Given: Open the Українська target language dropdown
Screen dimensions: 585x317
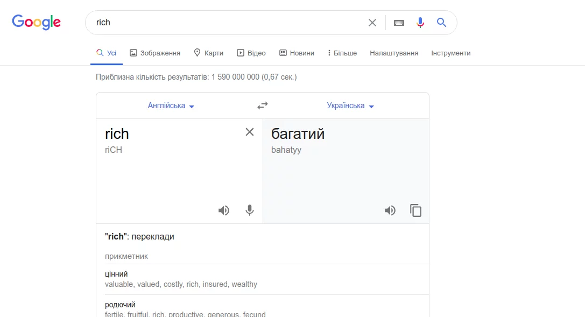Looking at the screenshot, I should pos(350,106).
